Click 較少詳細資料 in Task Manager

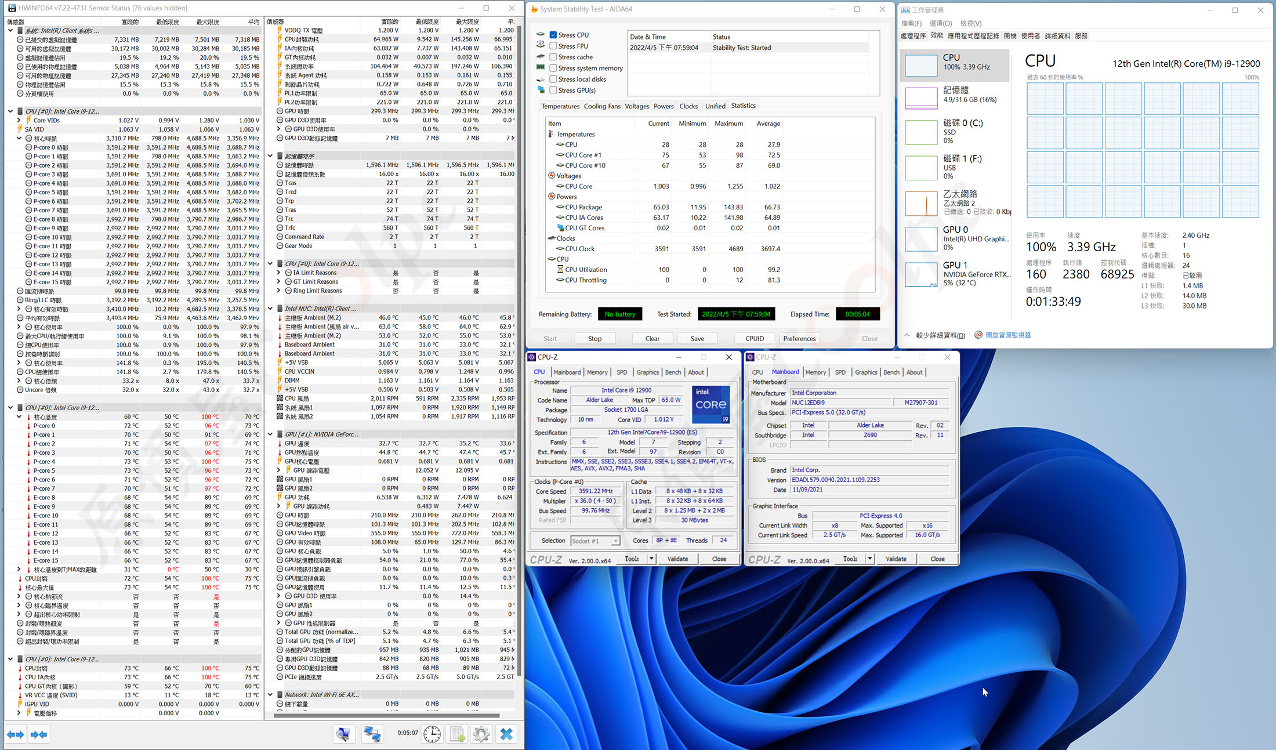point(940,335)
